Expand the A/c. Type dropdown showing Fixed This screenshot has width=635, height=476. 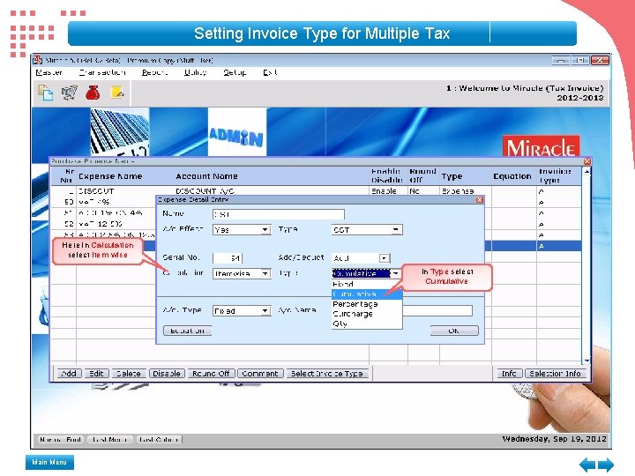coord(265,311)
